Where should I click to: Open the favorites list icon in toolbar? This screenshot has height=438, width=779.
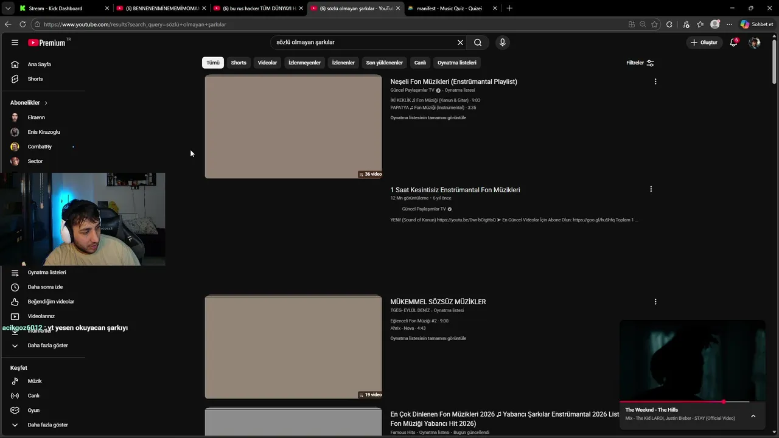(x=700, y=24)
